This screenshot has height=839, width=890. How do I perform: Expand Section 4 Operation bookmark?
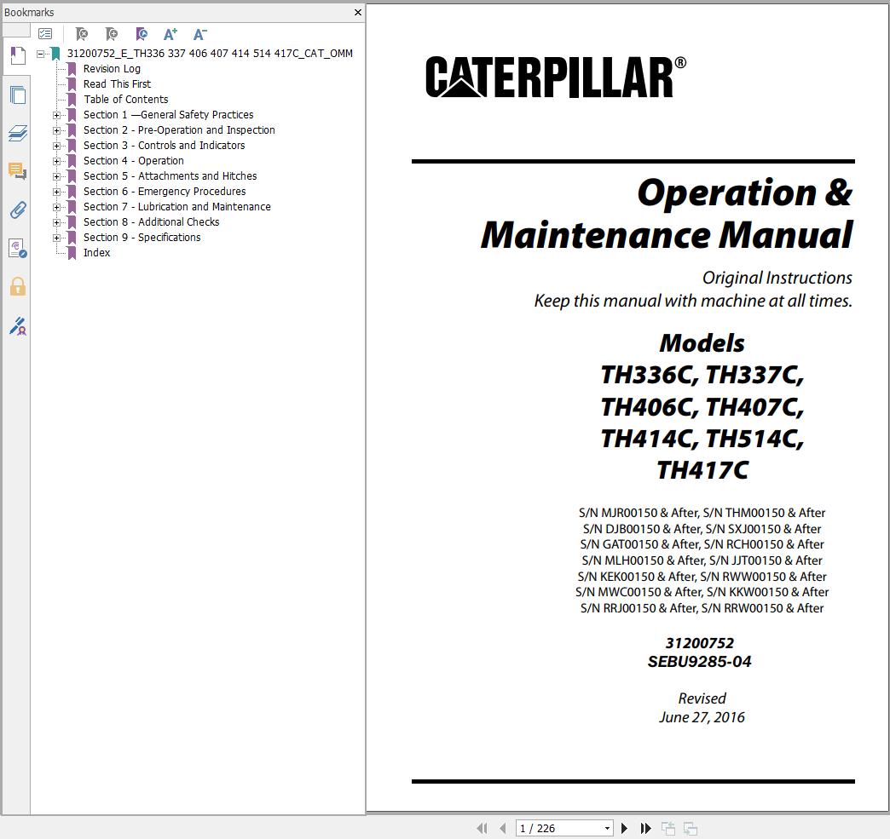coord(56,161)
